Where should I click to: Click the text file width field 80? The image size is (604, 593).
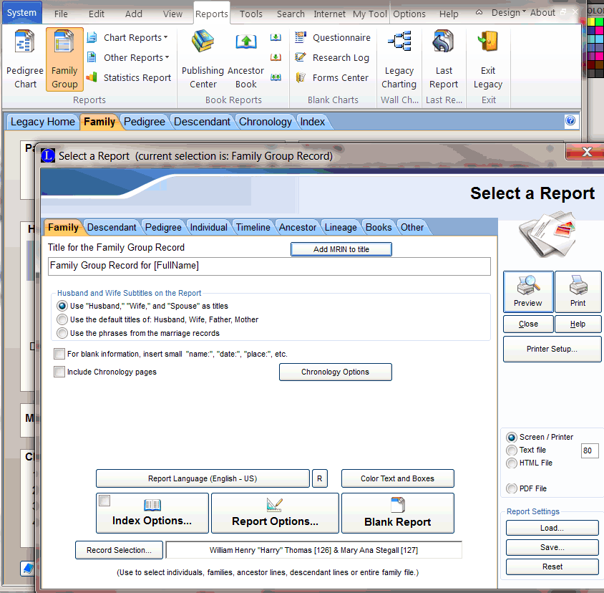coord(590,450)
